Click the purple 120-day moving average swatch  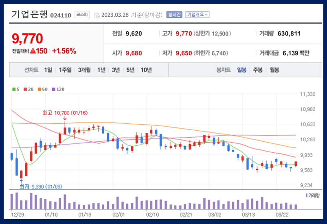53,89
